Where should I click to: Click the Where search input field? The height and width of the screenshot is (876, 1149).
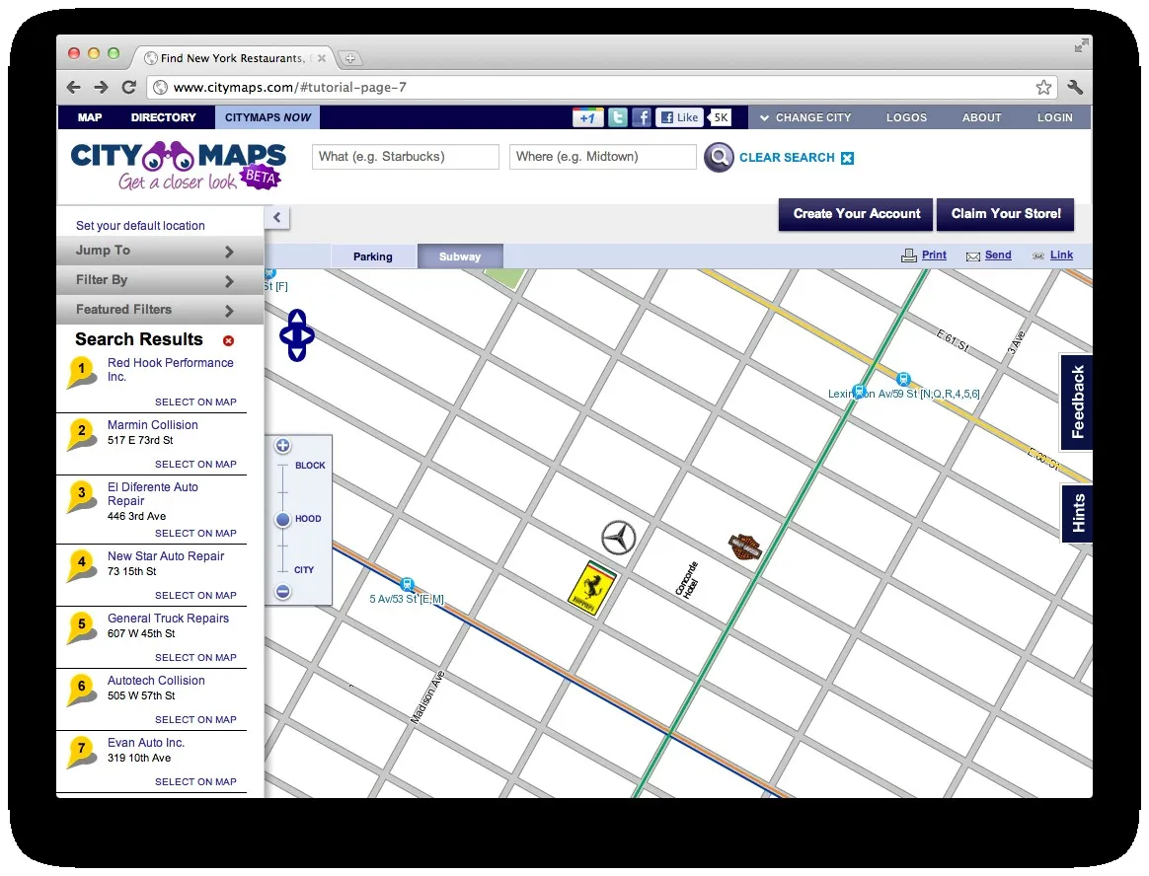602,157
